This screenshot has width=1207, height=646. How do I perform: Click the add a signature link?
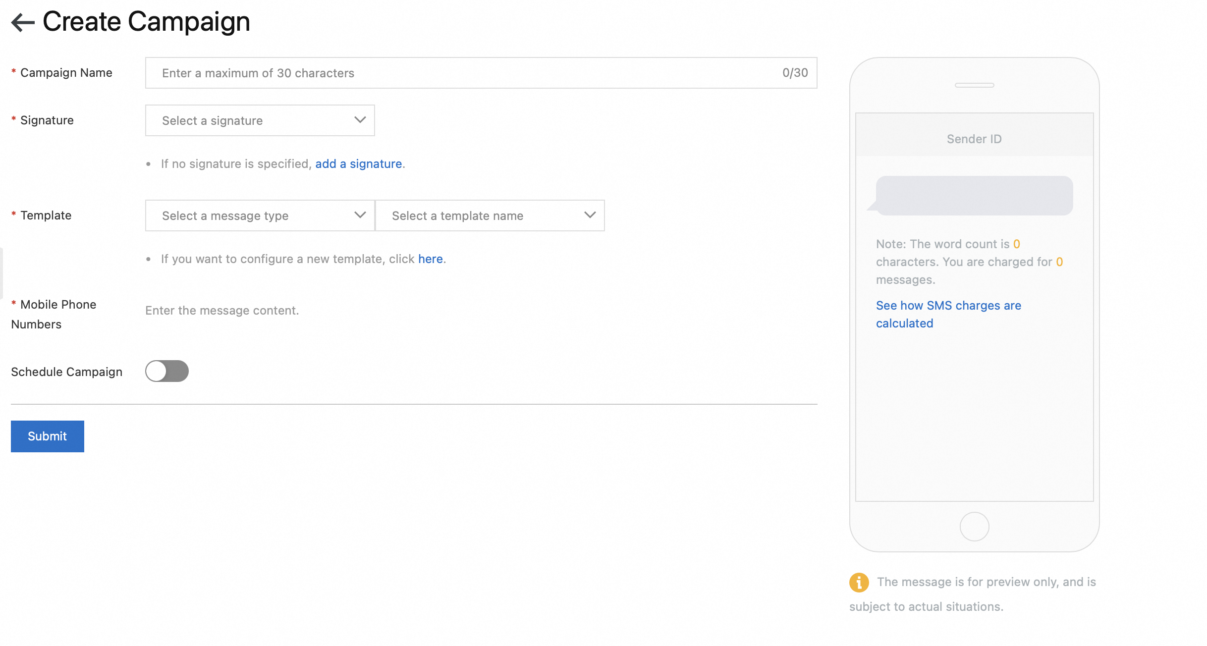[358, 163]
